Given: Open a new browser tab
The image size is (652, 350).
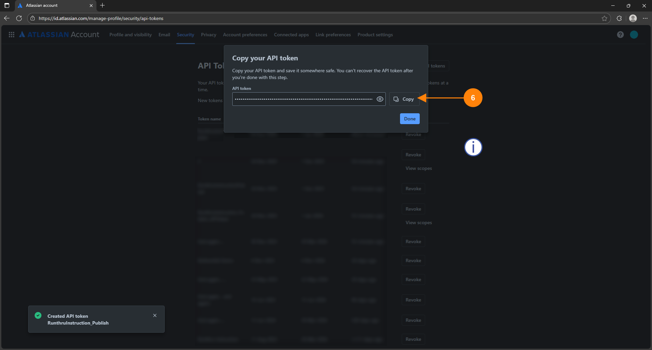Looking at the screenshot, I should tap(103, 5).
